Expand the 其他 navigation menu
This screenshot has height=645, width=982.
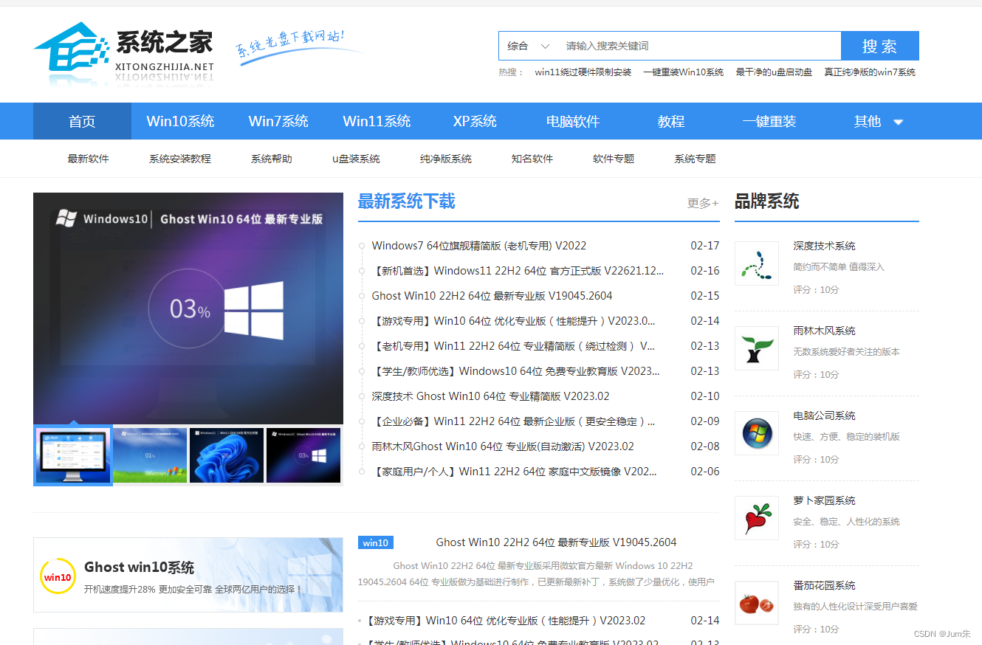tap(879, 121)
